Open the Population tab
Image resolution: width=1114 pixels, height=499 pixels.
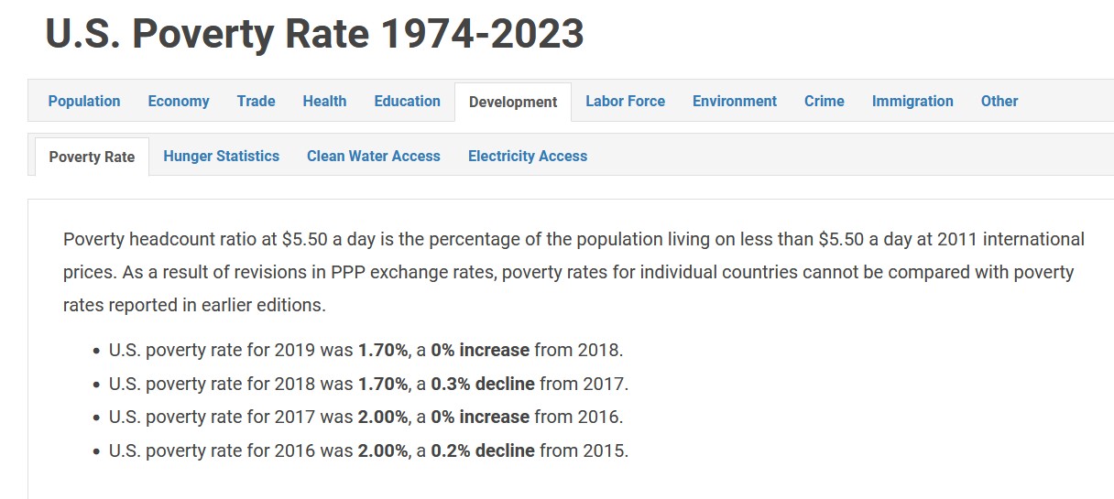[x=84, y=101]
